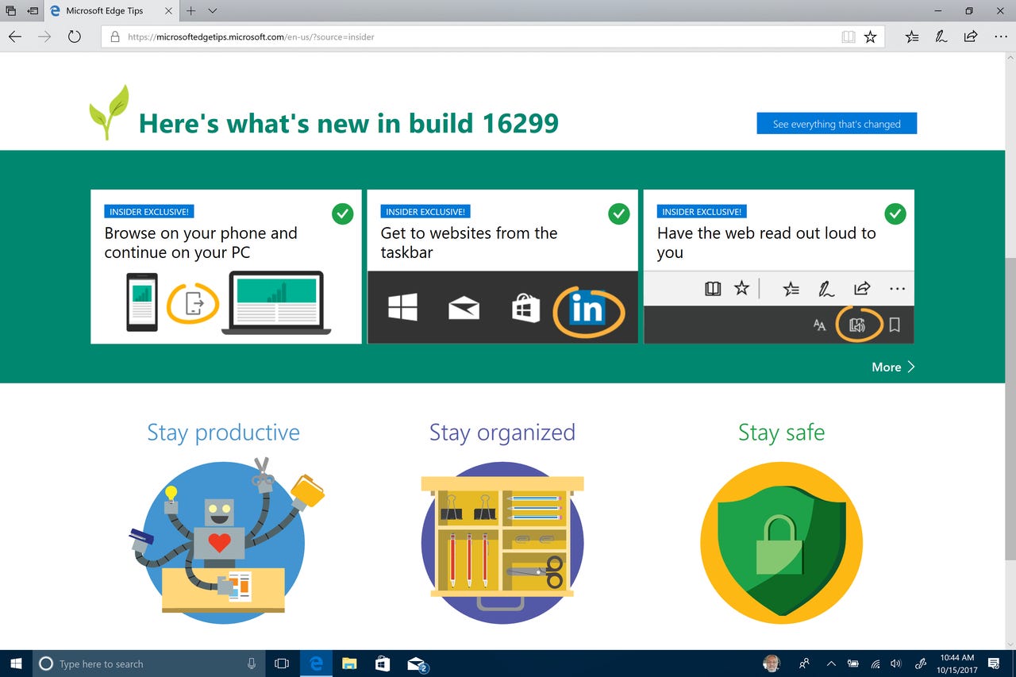Open the Mail app from the taskbar

pos(415,664)
